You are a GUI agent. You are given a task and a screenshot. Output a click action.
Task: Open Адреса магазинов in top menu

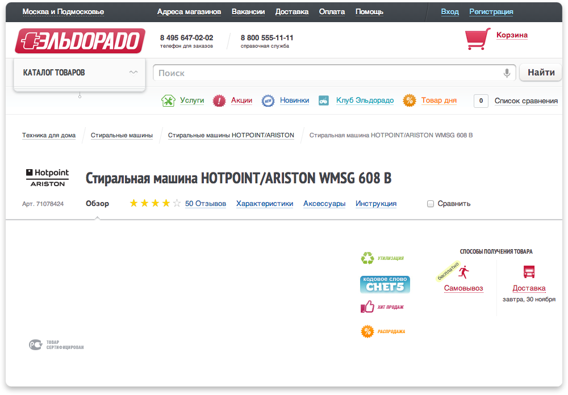[189, 12]
